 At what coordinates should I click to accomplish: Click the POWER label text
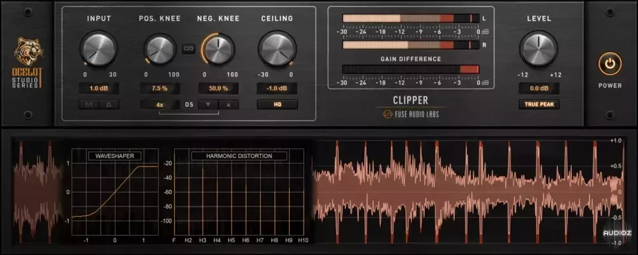point(609,86)
